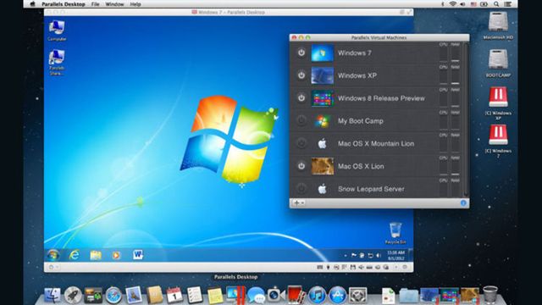The height and width of the screenshot is (305, 542).
Task: Open Windows Explorer folder on the taskbar
Action: coord(96,255)
